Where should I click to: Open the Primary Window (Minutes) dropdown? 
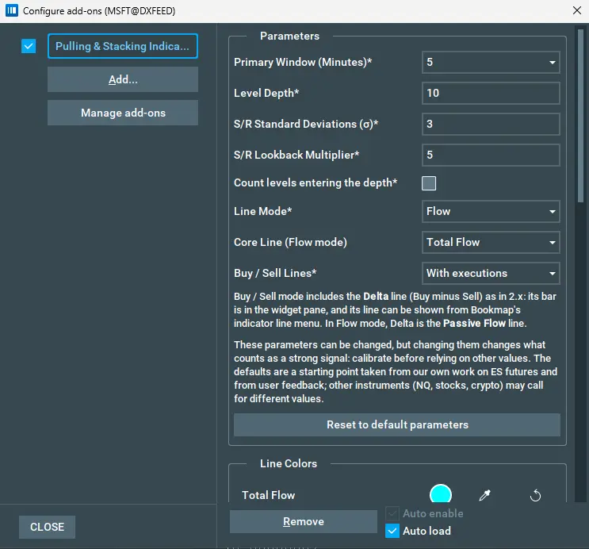coord(491,62)
